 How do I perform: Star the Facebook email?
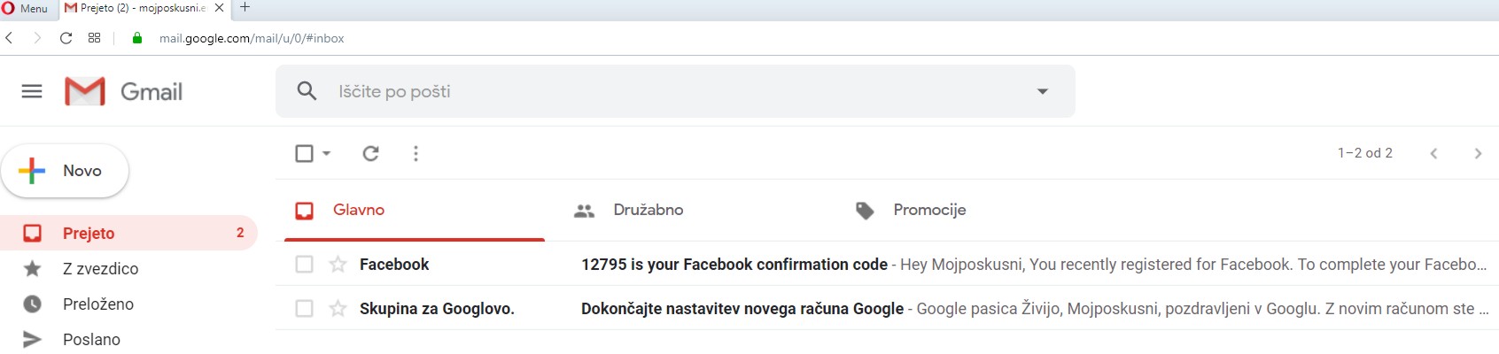point(338,264)
